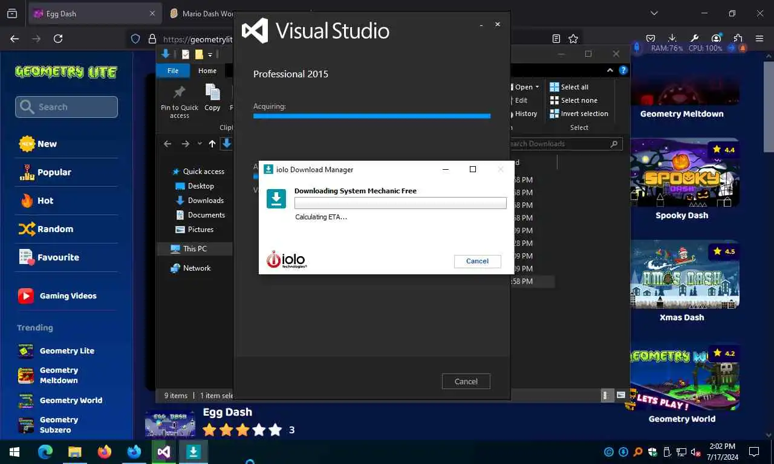This screenshot has height=464, width=774.
Task: Click Select none in Explorer ribbon
Action: coord(573,100)
